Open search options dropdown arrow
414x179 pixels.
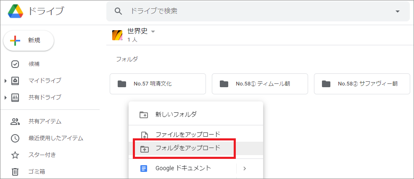[398, 11]
